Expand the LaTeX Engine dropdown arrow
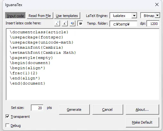 point(134,16)
